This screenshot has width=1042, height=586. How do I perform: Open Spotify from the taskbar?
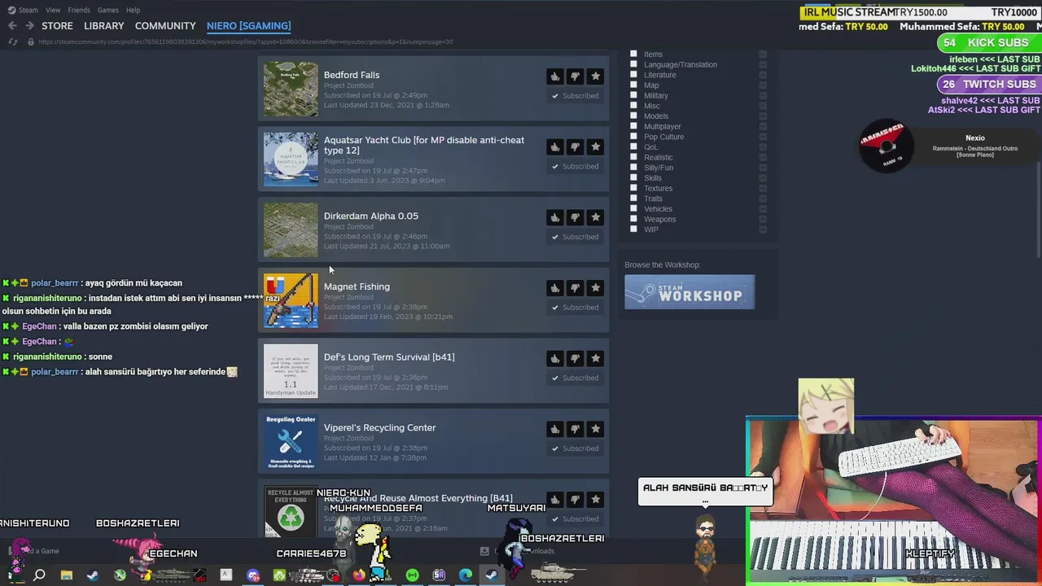click(412, 575)
